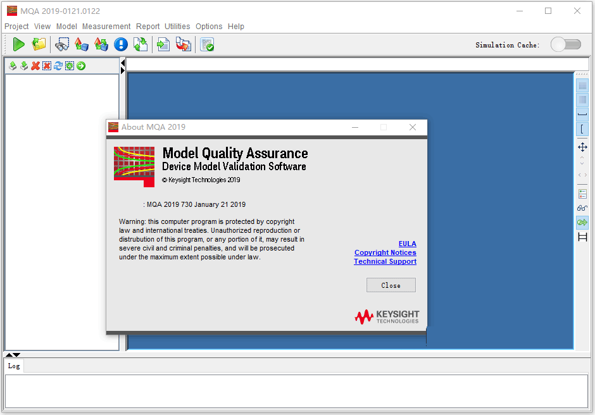Switch to the Log tab
The width and height of the screenshot is (595, 415).
click(14, 366)
